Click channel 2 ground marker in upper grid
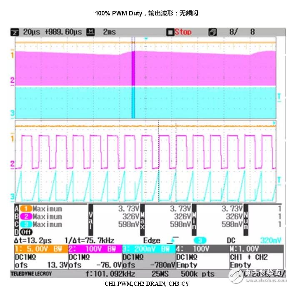Screen dimensions: 290x287 (12, 81)
